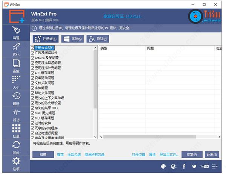This screenshot has height=174, width=226.
Task: Uncheck 广告及间谍软件 checkbox
Action: [32, 53]
